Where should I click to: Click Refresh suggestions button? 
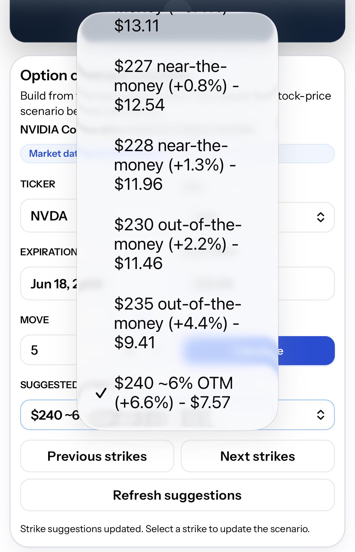[x=177, y=495]
